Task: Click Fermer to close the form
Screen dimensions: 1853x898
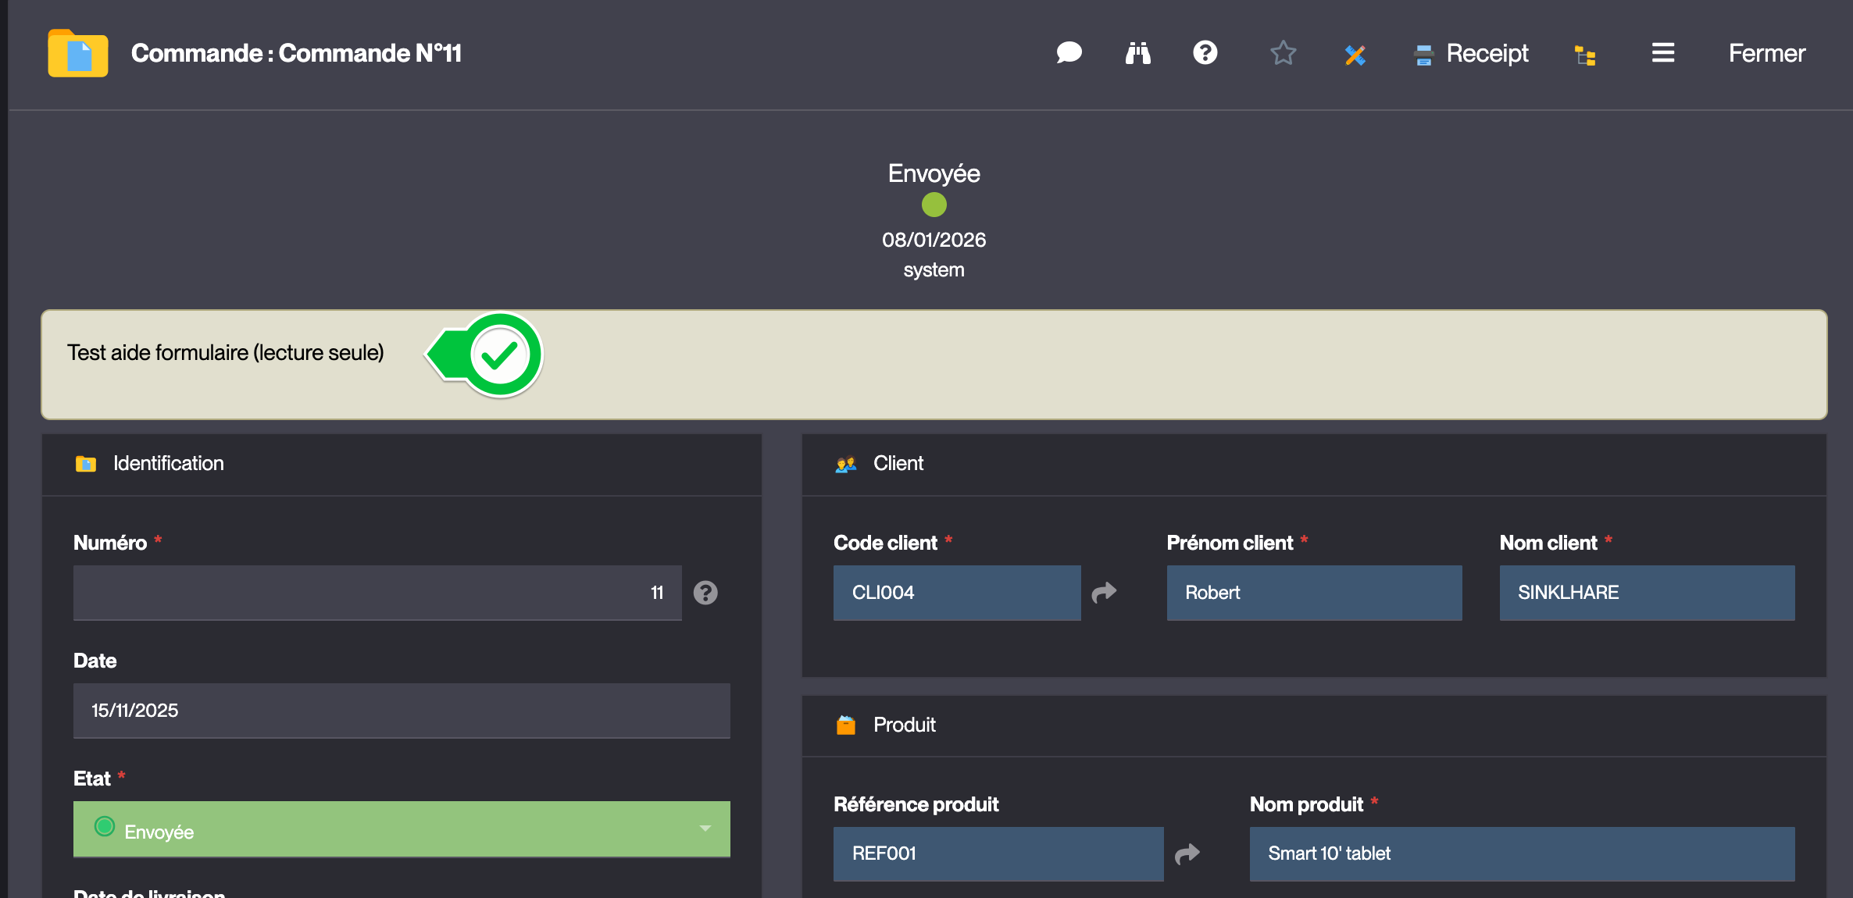Action: [1766, 53]
